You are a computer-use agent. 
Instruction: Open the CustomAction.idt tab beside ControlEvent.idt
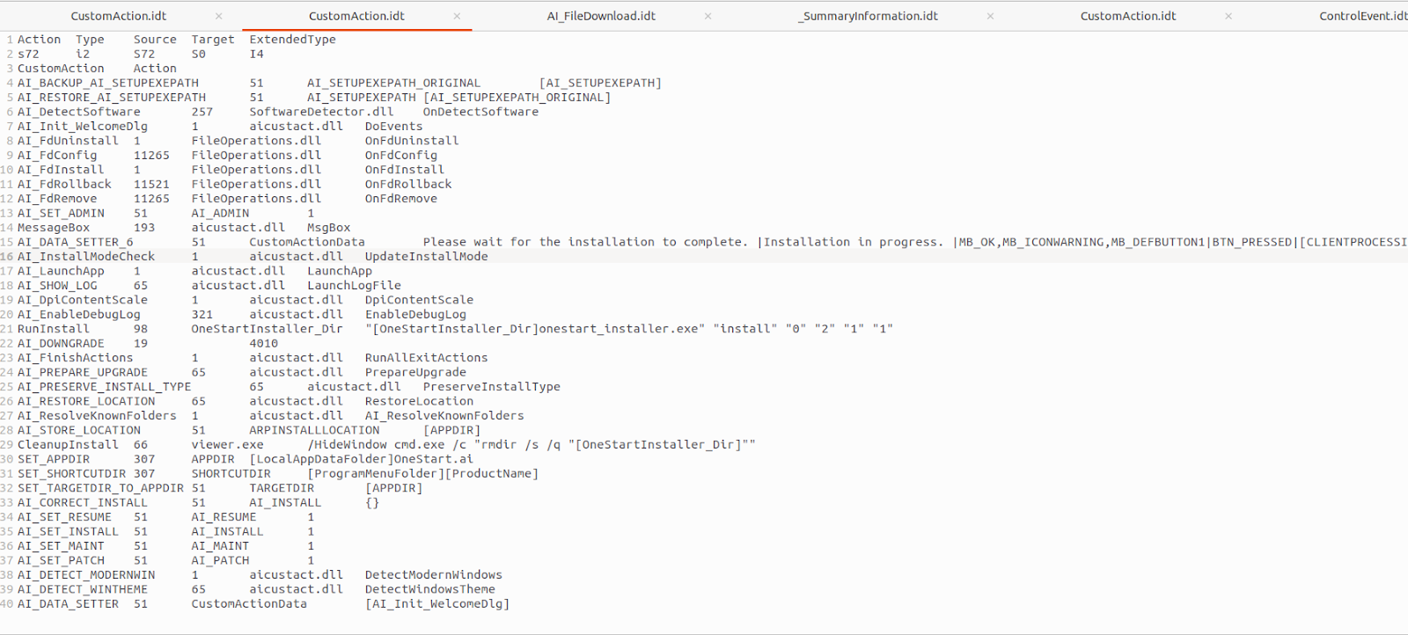coord(1128,16)
